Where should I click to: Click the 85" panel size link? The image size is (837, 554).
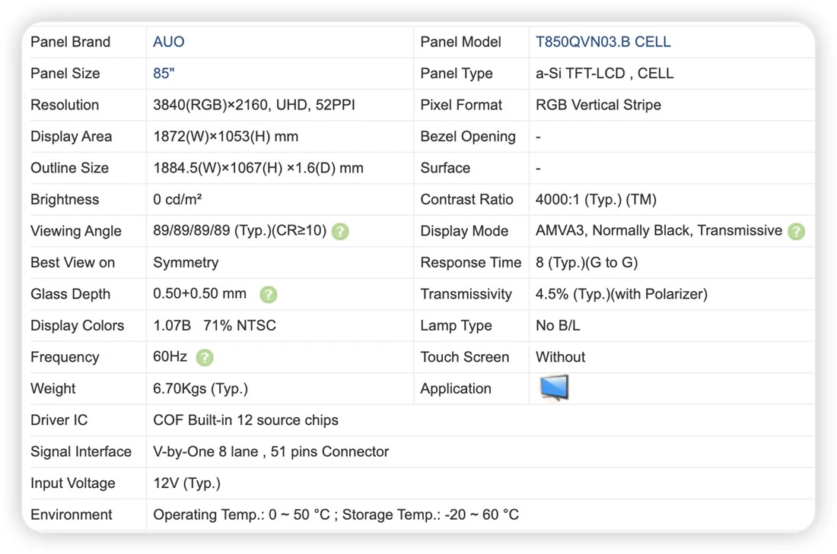tap(164, 73)
